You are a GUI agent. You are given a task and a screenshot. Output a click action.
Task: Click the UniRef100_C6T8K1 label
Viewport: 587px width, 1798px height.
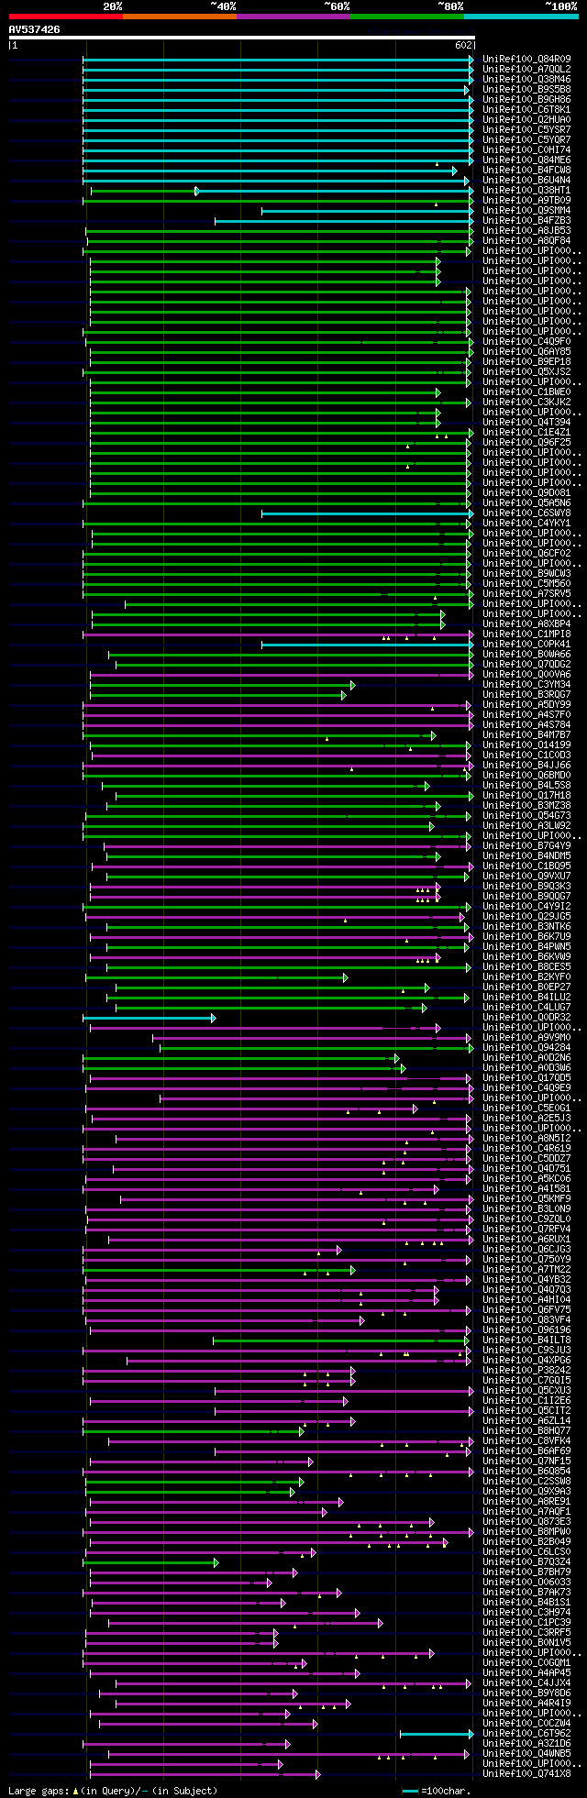pos(526,110)
